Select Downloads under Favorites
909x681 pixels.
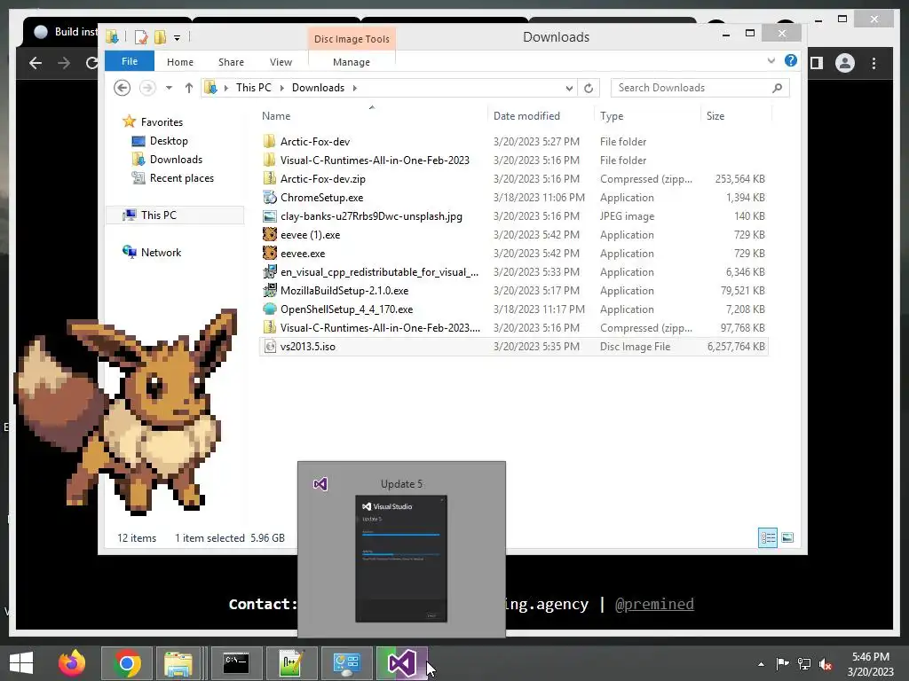[x=176, y=160]
